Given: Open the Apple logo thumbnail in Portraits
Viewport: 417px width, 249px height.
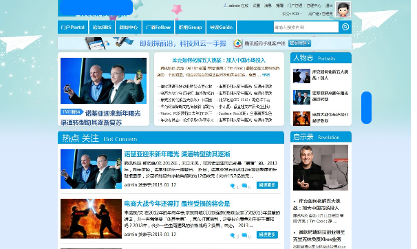Looking at the screenshot, I should tap(301, 76).
